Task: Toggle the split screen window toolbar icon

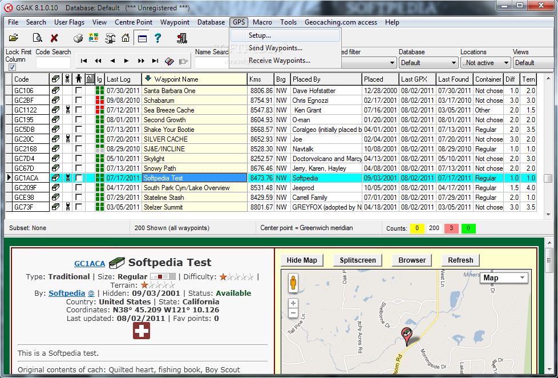Action: pos(142,38)
